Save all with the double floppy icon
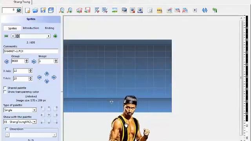 [51, 11]
